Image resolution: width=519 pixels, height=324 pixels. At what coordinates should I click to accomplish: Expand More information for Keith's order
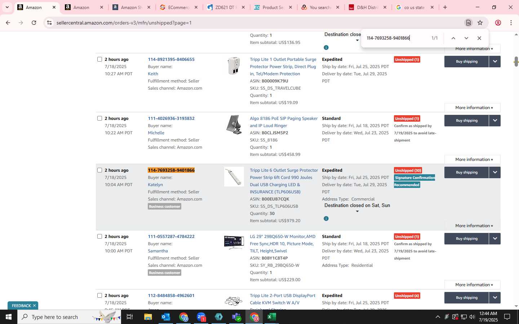point(473,108)
